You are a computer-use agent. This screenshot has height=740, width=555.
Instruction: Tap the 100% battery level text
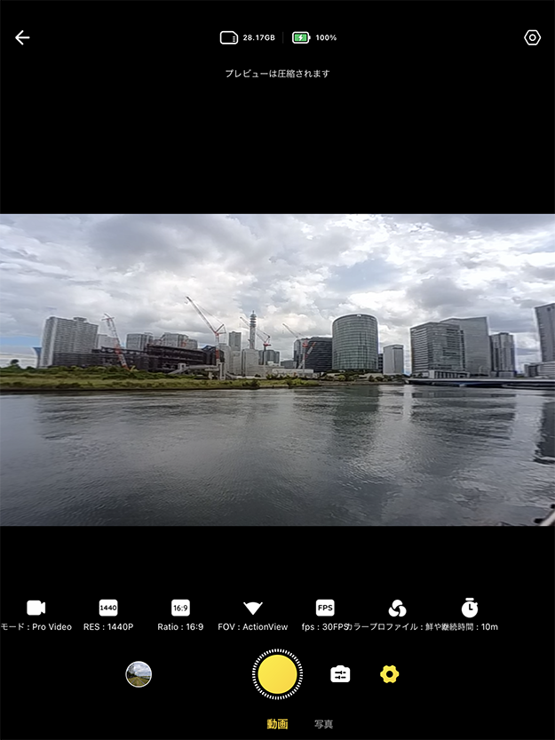click(x=326, y=37)
